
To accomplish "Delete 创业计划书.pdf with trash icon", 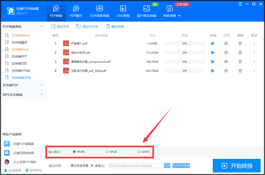I will click(x=240, y=52).
